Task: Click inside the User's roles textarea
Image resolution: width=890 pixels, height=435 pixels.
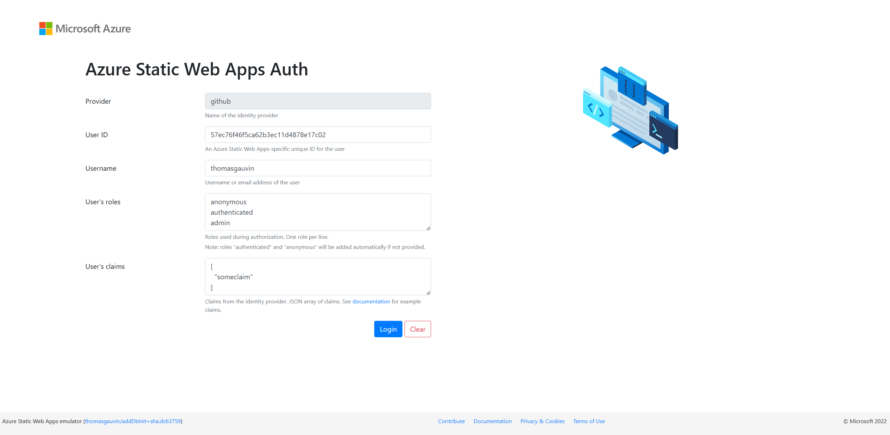Action: click(318, 212)
